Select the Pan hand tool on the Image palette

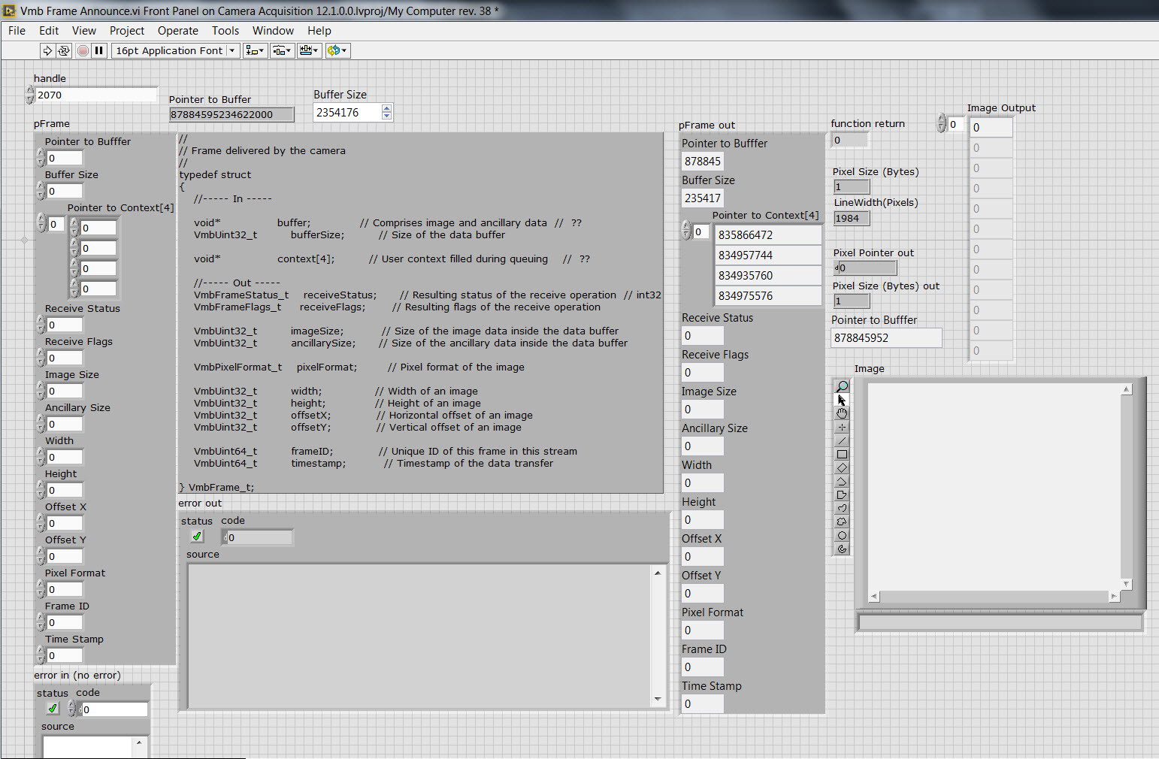[x=842, y=413]
